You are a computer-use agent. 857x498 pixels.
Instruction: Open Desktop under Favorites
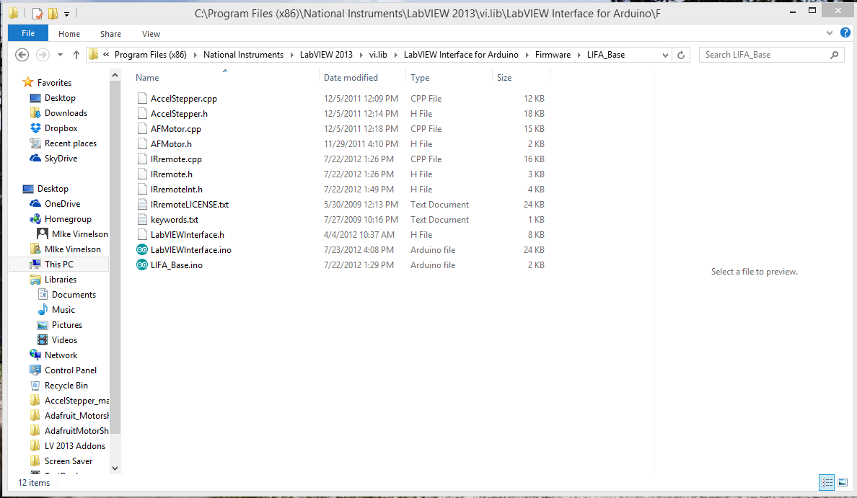coord(60,98)
